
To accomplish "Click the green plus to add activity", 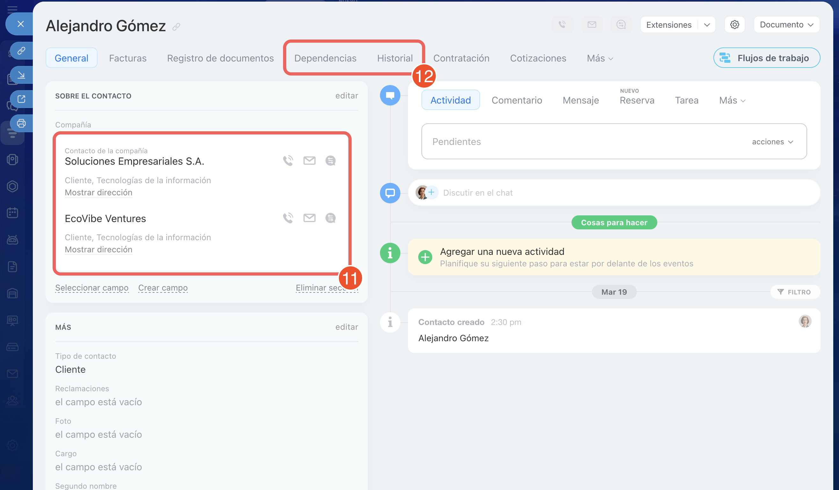I will (425, 257).
